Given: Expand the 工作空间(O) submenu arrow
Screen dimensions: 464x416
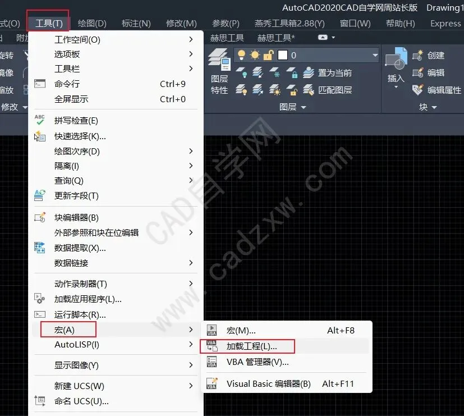Looking at the screenshot, I should 191,39.
